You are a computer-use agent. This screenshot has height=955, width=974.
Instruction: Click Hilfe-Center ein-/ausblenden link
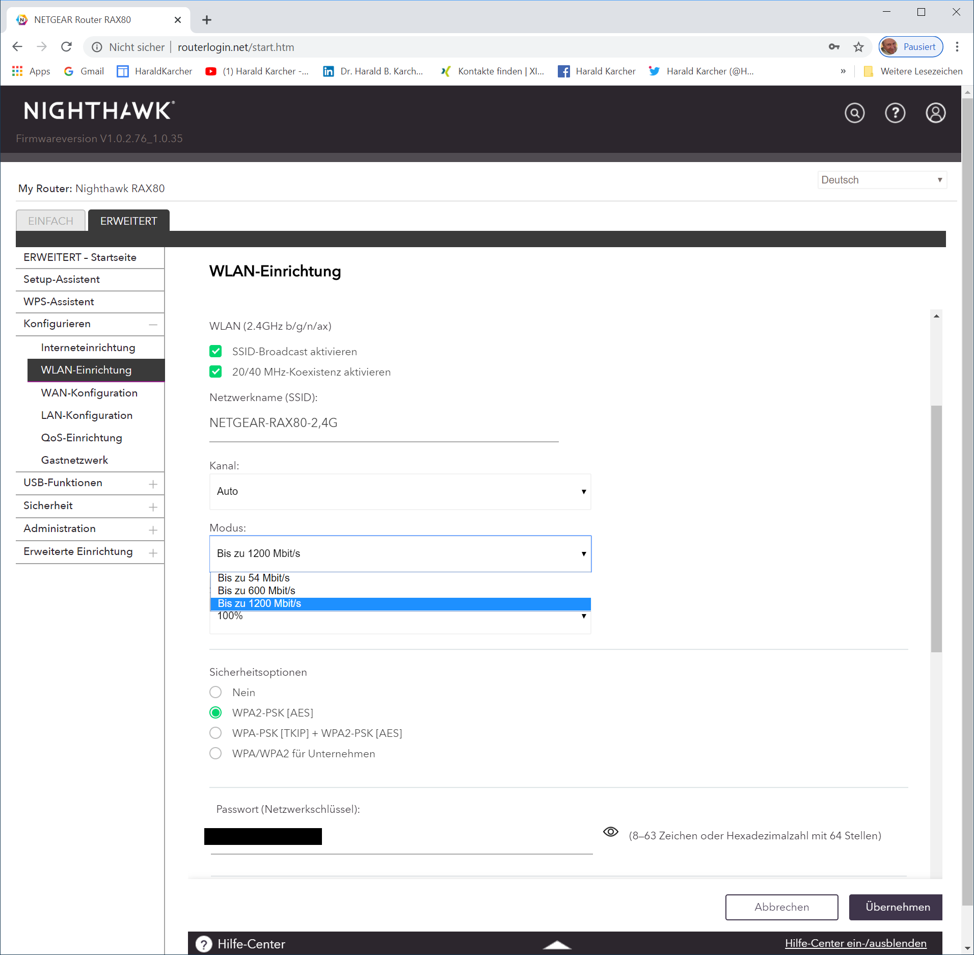(855, 943)
